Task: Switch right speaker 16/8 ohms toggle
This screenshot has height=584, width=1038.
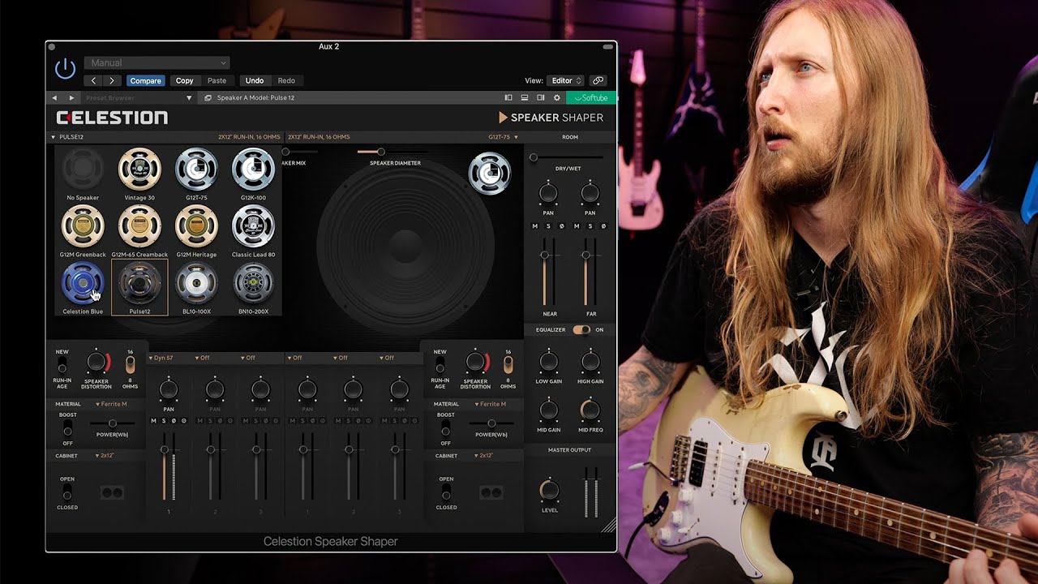Action: pyautogui.click(x=508, y=364)
